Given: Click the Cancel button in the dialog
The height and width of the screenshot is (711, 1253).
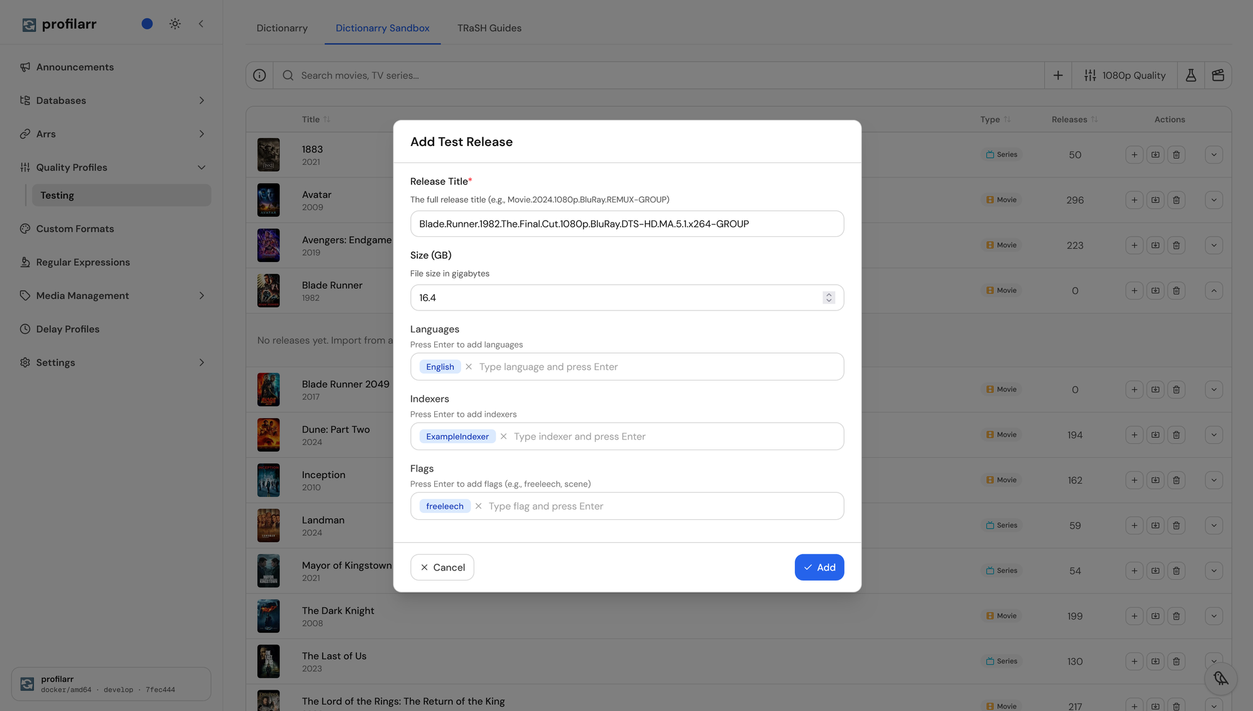Looking at the screenshot, I should coord(442,567).
